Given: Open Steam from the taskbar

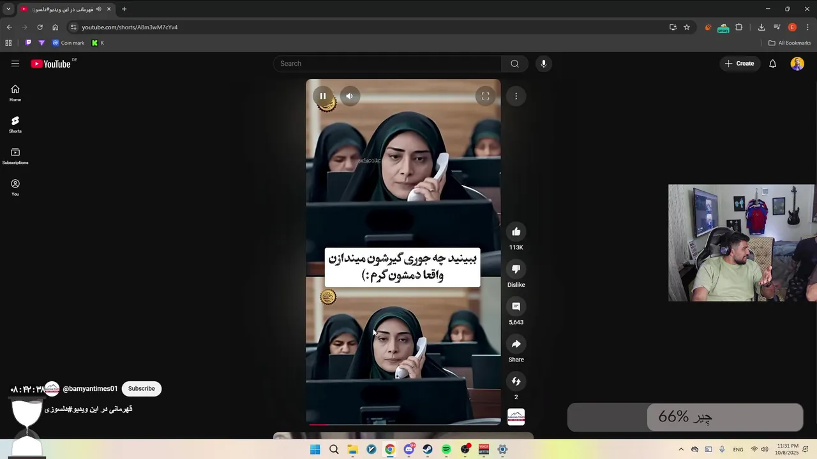Looking at the screenshot, I should (428, 449).
